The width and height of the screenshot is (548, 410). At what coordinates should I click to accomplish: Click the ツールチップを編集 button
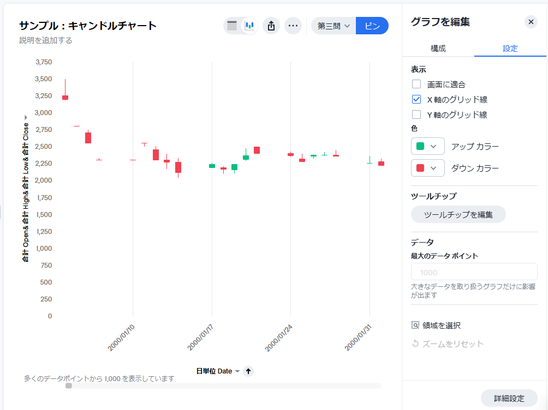coord(458,215)
